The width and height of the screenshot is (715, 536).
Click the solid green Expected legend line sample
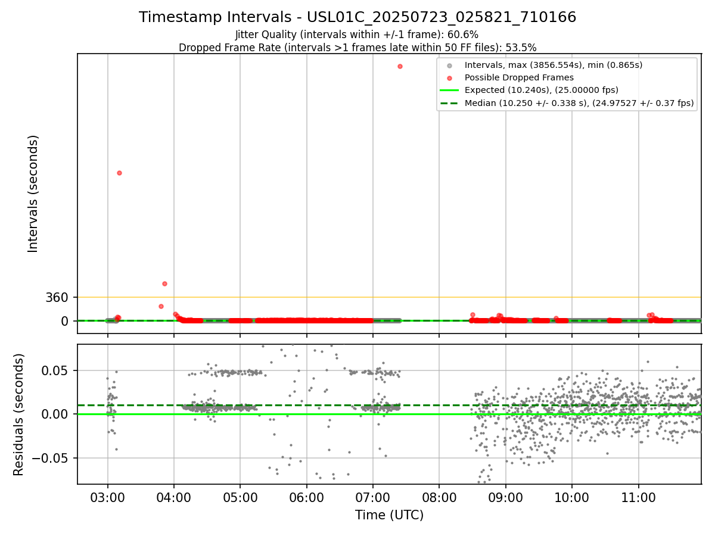[449, 91]
